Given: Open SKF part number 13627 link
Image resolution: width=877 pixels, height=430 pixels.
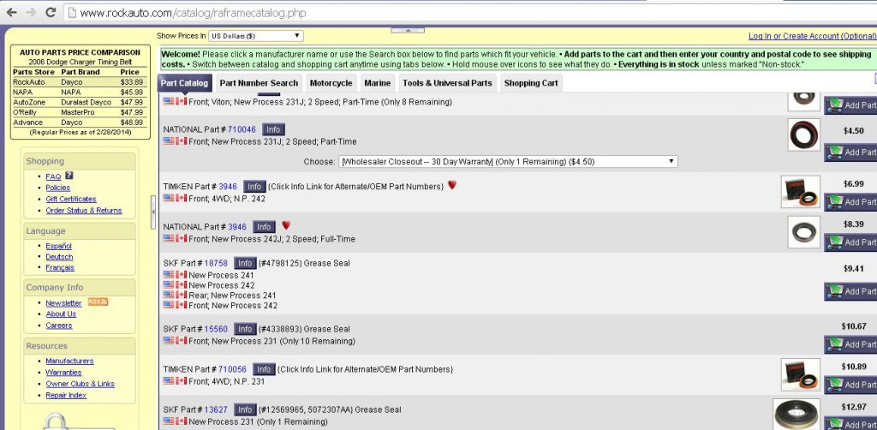Looking at the screenshot, I should pyautogui.click(x=216, y=409).
